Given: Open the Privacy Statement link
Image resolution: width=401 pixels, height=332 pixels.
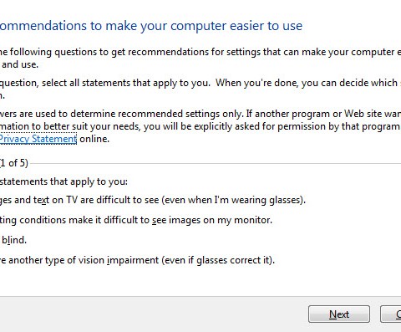Looking at the screenshot, I should [x=38, y=139].
